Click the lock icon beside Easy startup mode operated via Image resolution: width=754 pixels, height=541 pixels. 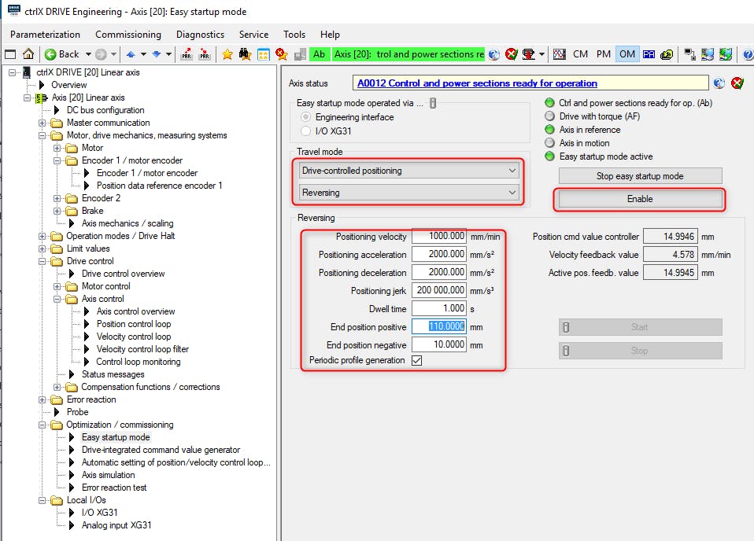coord(433,103)
